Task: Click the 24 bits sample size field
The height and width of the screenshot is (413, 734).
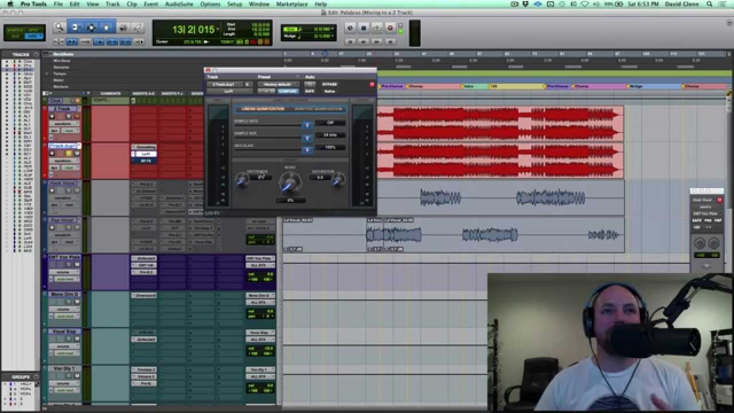Action: click(330, 135)
